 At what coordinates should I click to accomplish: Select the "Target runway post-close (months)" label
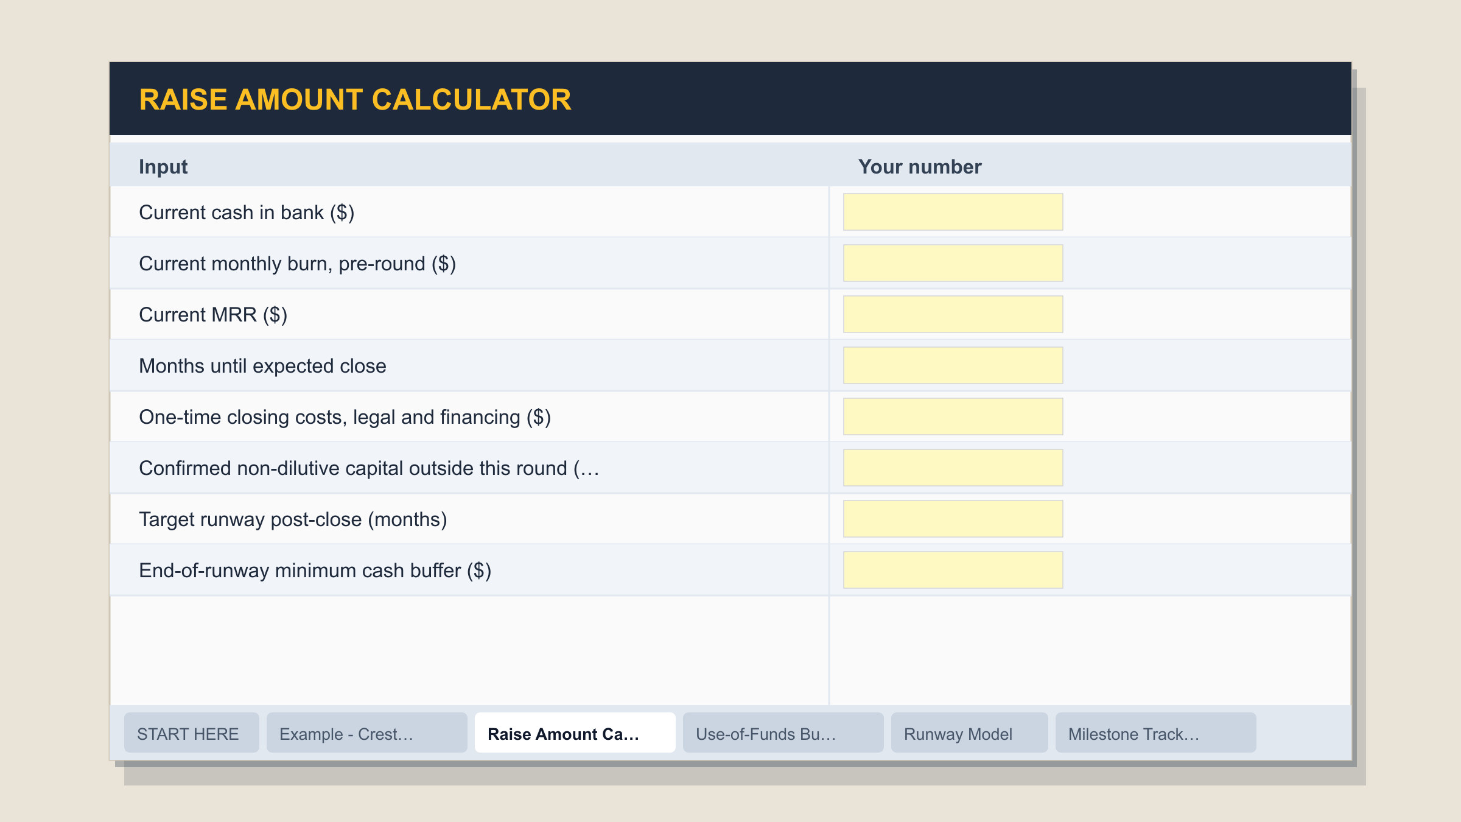click(293, 519)
